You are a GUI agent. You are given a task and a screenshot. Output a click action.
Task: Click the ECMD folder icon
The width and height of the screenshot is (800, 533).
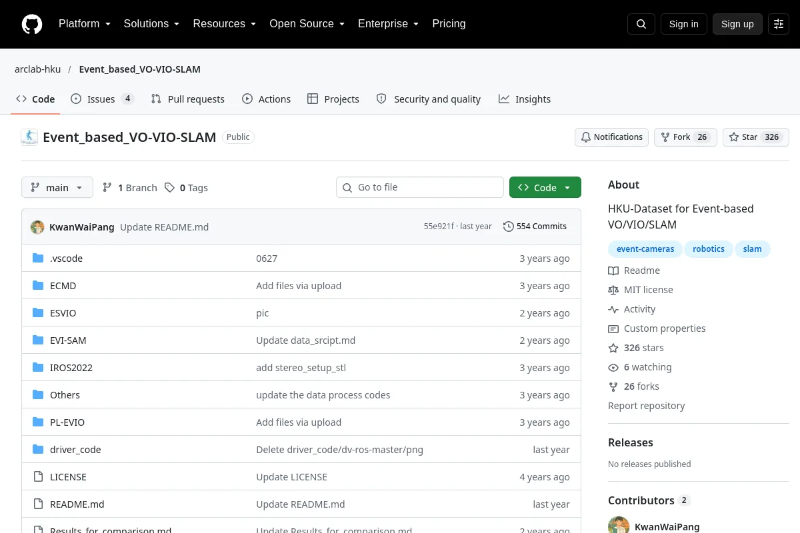tap(38, 286)
